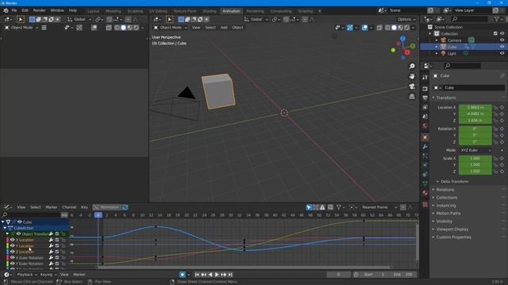Open the Keying popover in timeline

[x=48, y=275]
